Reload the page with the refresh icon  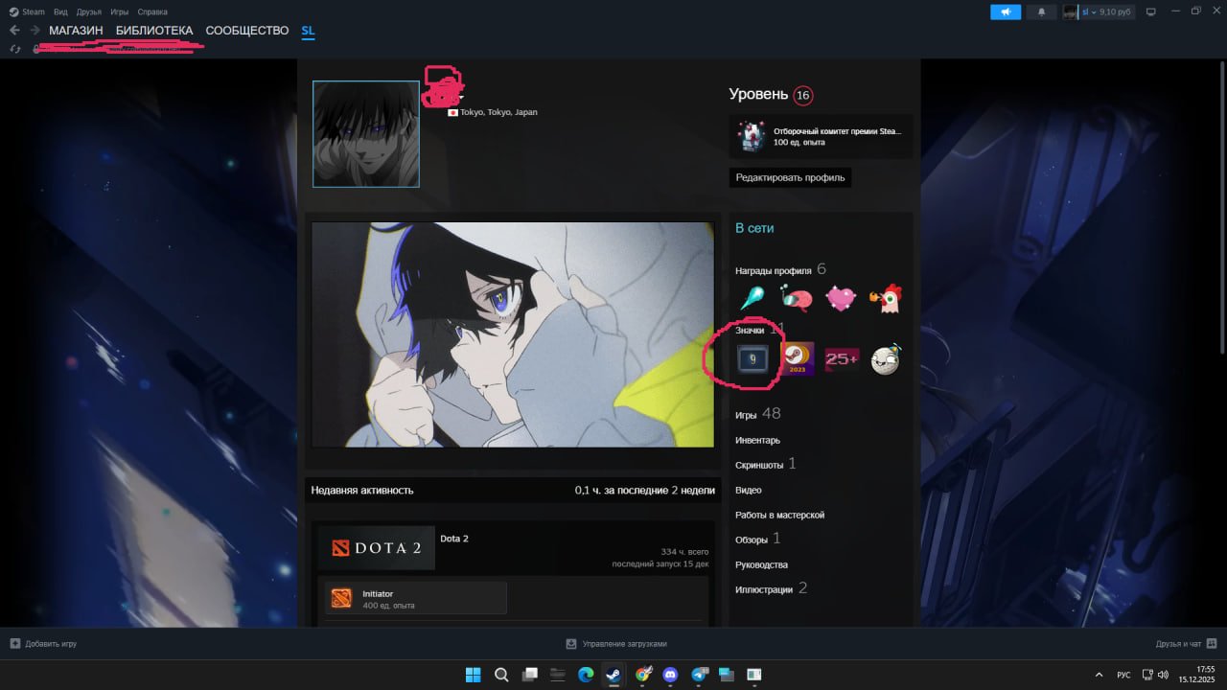click(14, 49)
